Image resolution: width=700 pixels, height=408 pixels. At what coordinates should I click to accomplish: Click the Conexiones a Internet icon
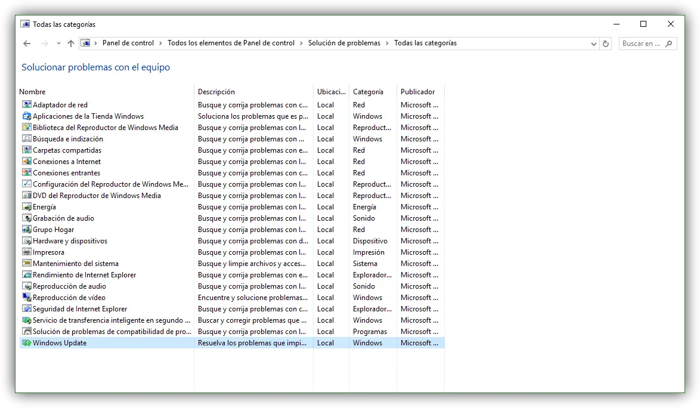pos(27,161)
